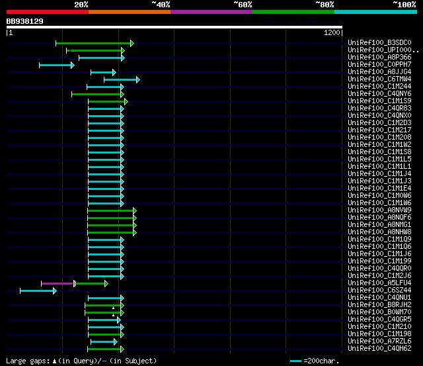Viewport: 423px width, 366px height.
Task: Open hit UniRef100_B3SDC0
Action: click(379, 42)
